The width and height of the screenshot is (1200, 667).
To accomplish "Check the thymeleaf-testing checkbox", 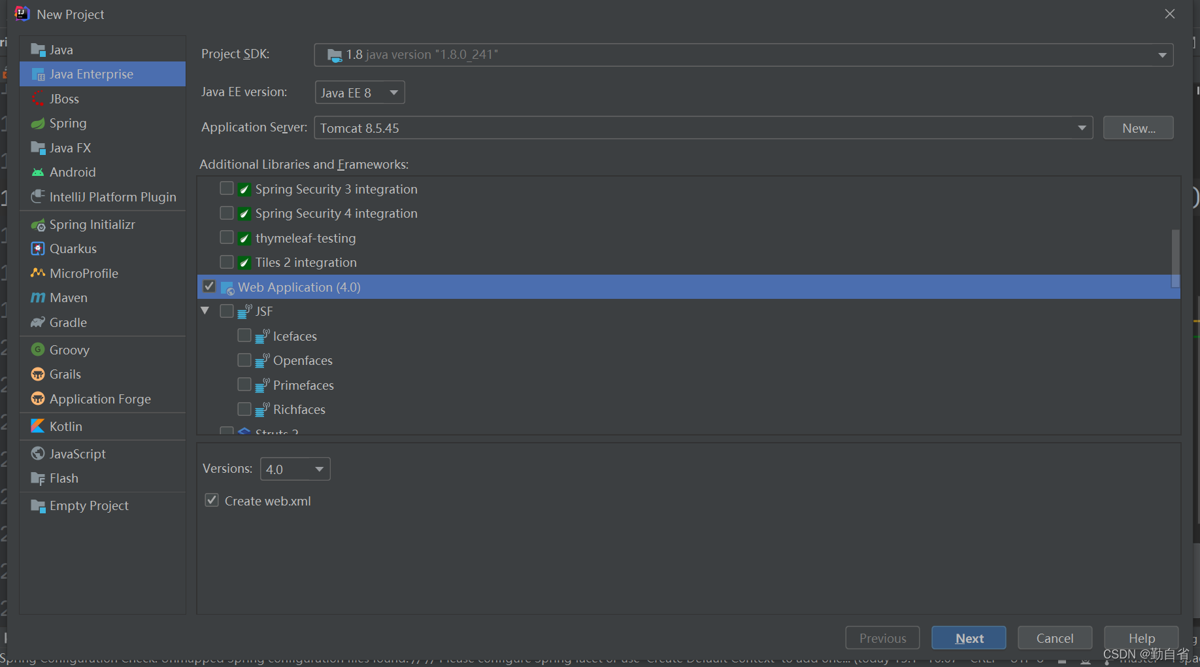I will [x=227, y=237].
